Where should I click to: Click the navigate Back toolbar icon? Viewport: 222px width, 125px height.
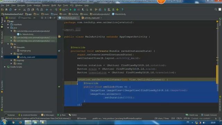47,10
